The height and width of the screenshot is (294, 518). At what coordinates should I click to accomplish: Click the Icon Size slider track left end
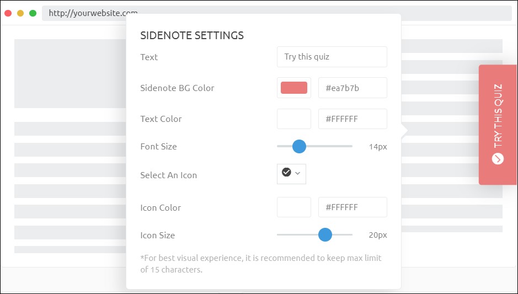pos(279,235)
